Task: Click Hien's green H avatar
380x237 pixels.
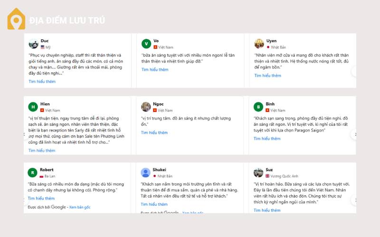Action: [x=33, y=107]
